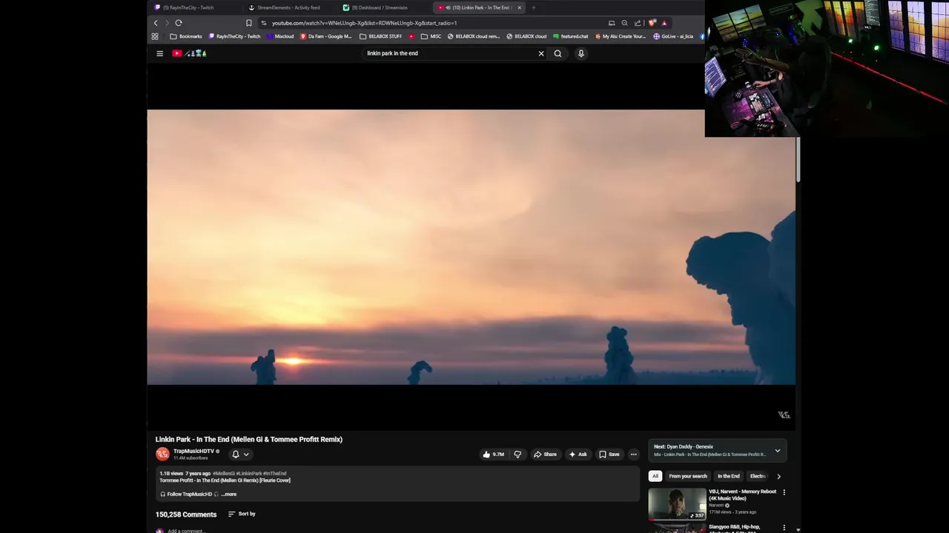
Task: Click the Add a comment field
Action: [186, 530]
